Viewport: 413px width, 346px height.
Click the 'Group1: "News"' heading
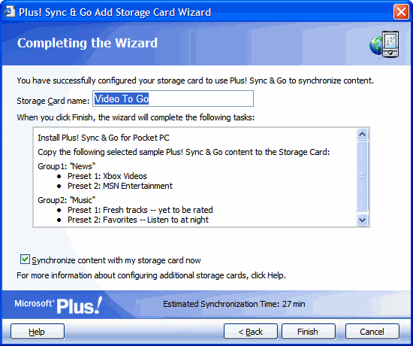(x=66, y=166)
